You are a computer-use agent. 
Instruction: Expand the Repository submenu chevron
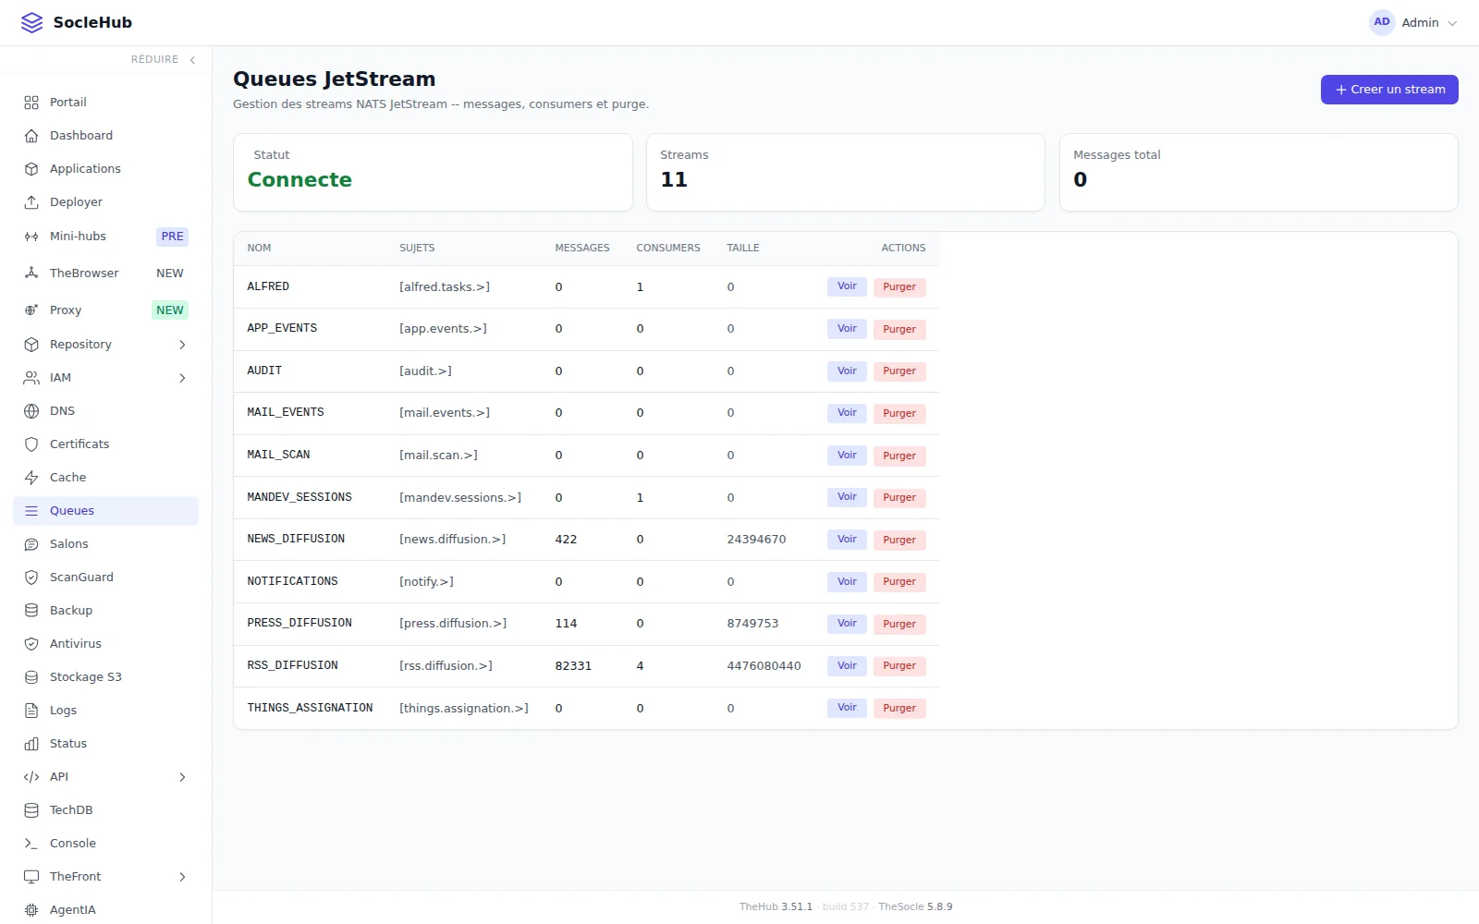(182, 345)
